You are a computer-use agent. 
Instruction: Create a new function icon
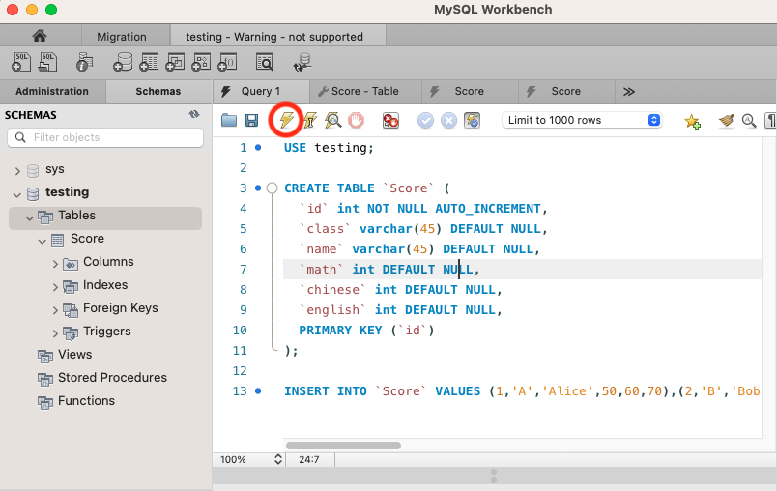[227, 63]
